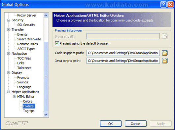
Task: Select Proxy Server in the tree
Action: pos(26,15)
